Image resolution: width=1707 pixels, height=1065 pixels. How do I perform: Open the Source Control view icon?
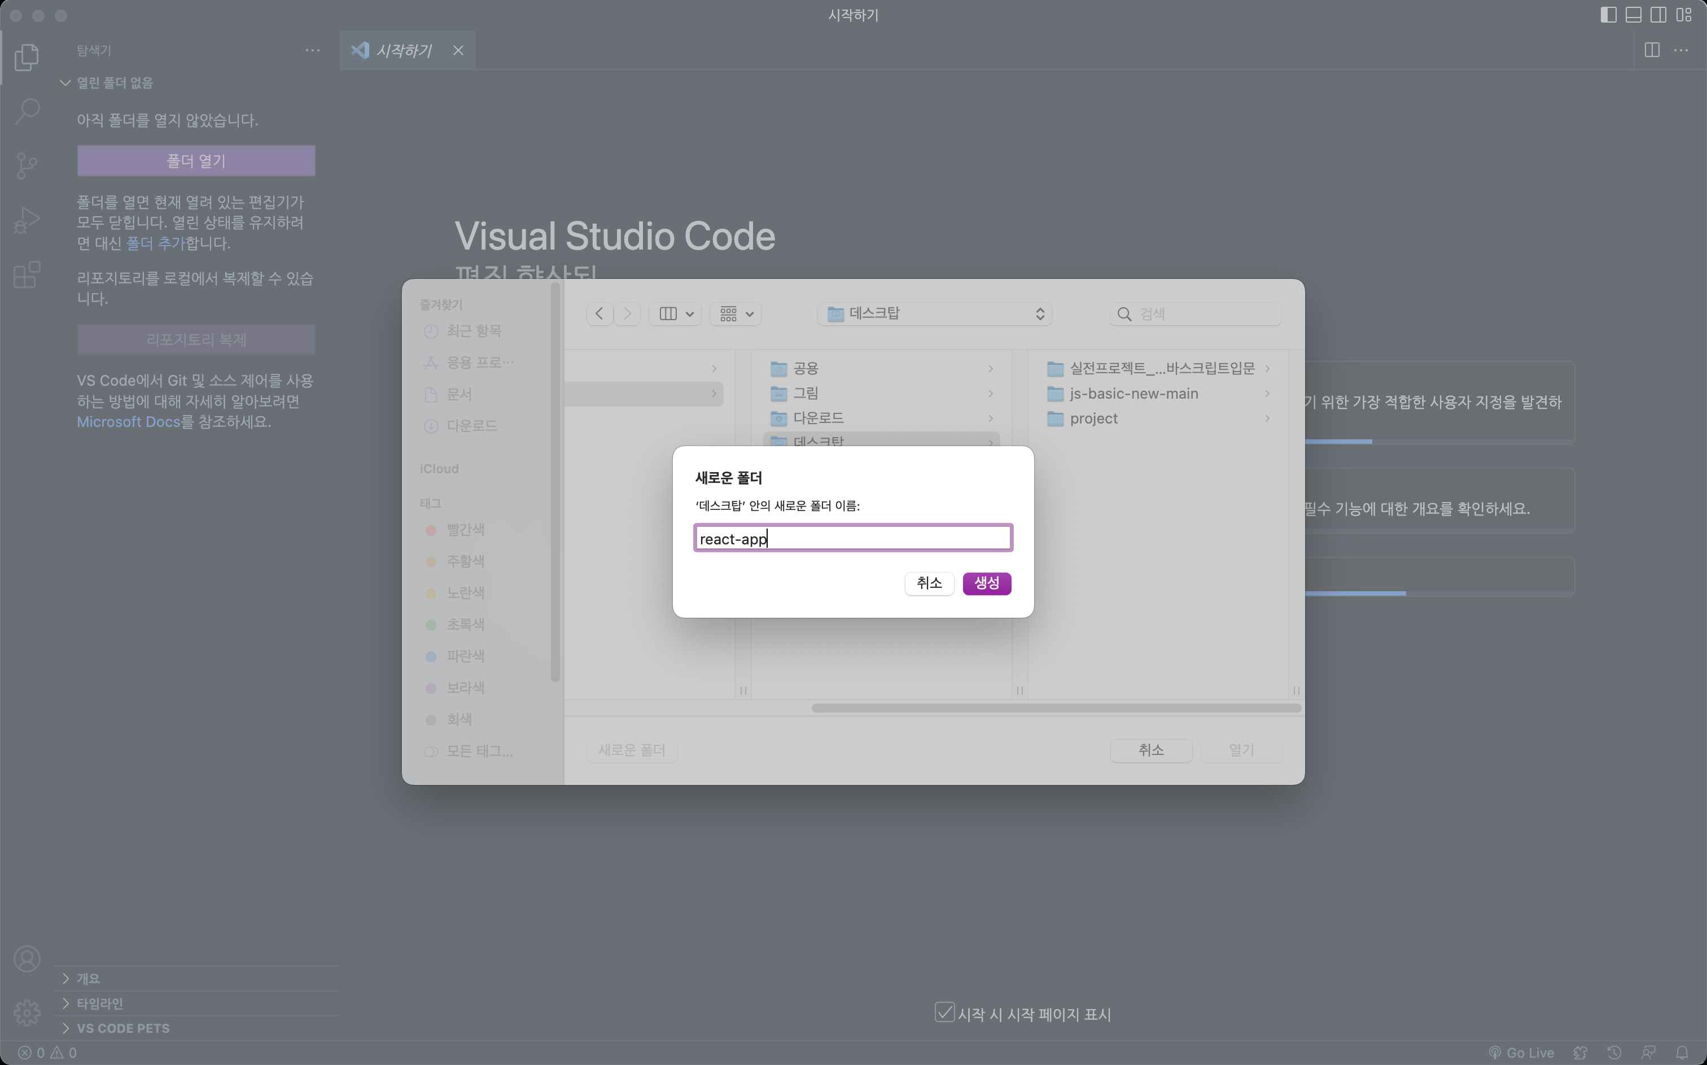27,165
